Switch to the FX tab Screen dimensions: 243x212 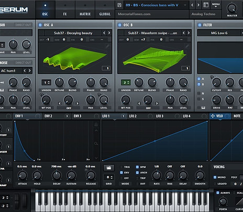[x=65, y=9]
